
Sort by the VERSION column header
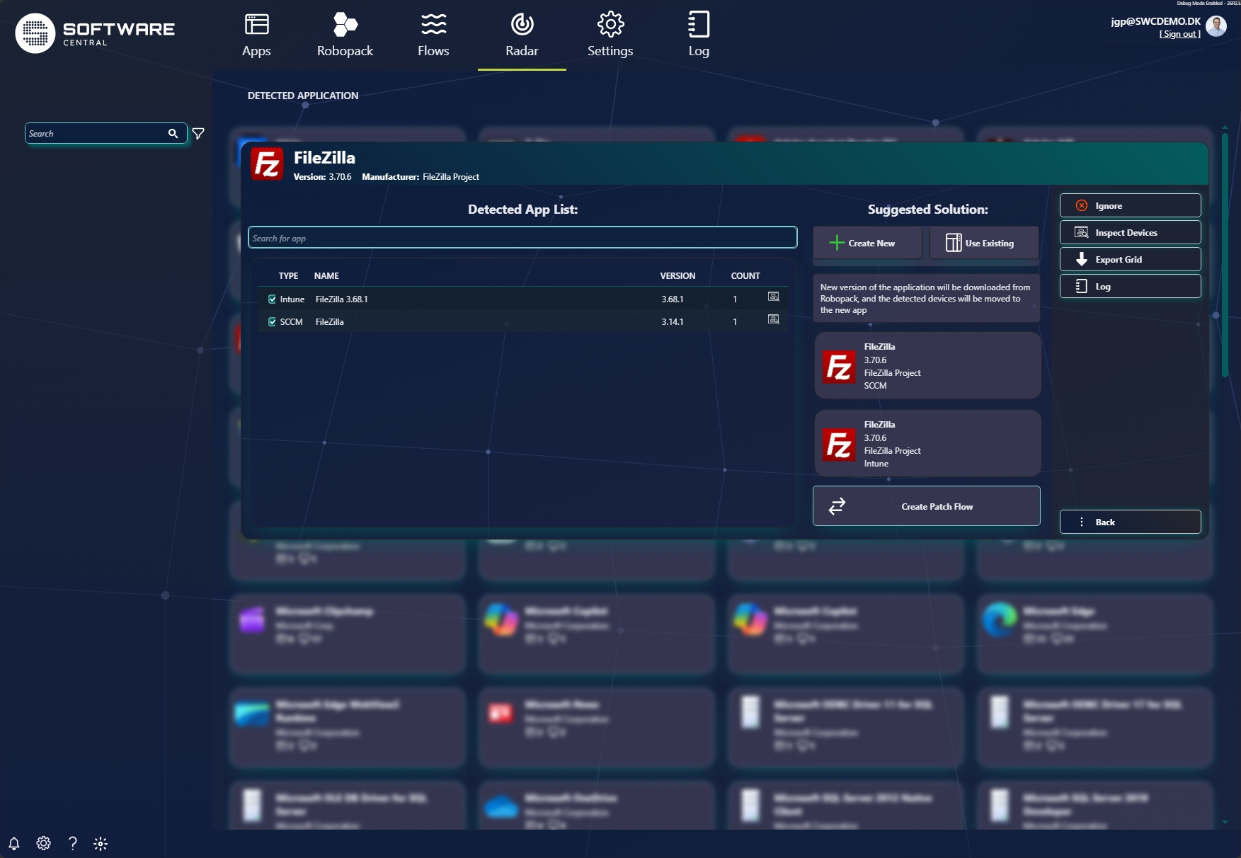point(677,276)
